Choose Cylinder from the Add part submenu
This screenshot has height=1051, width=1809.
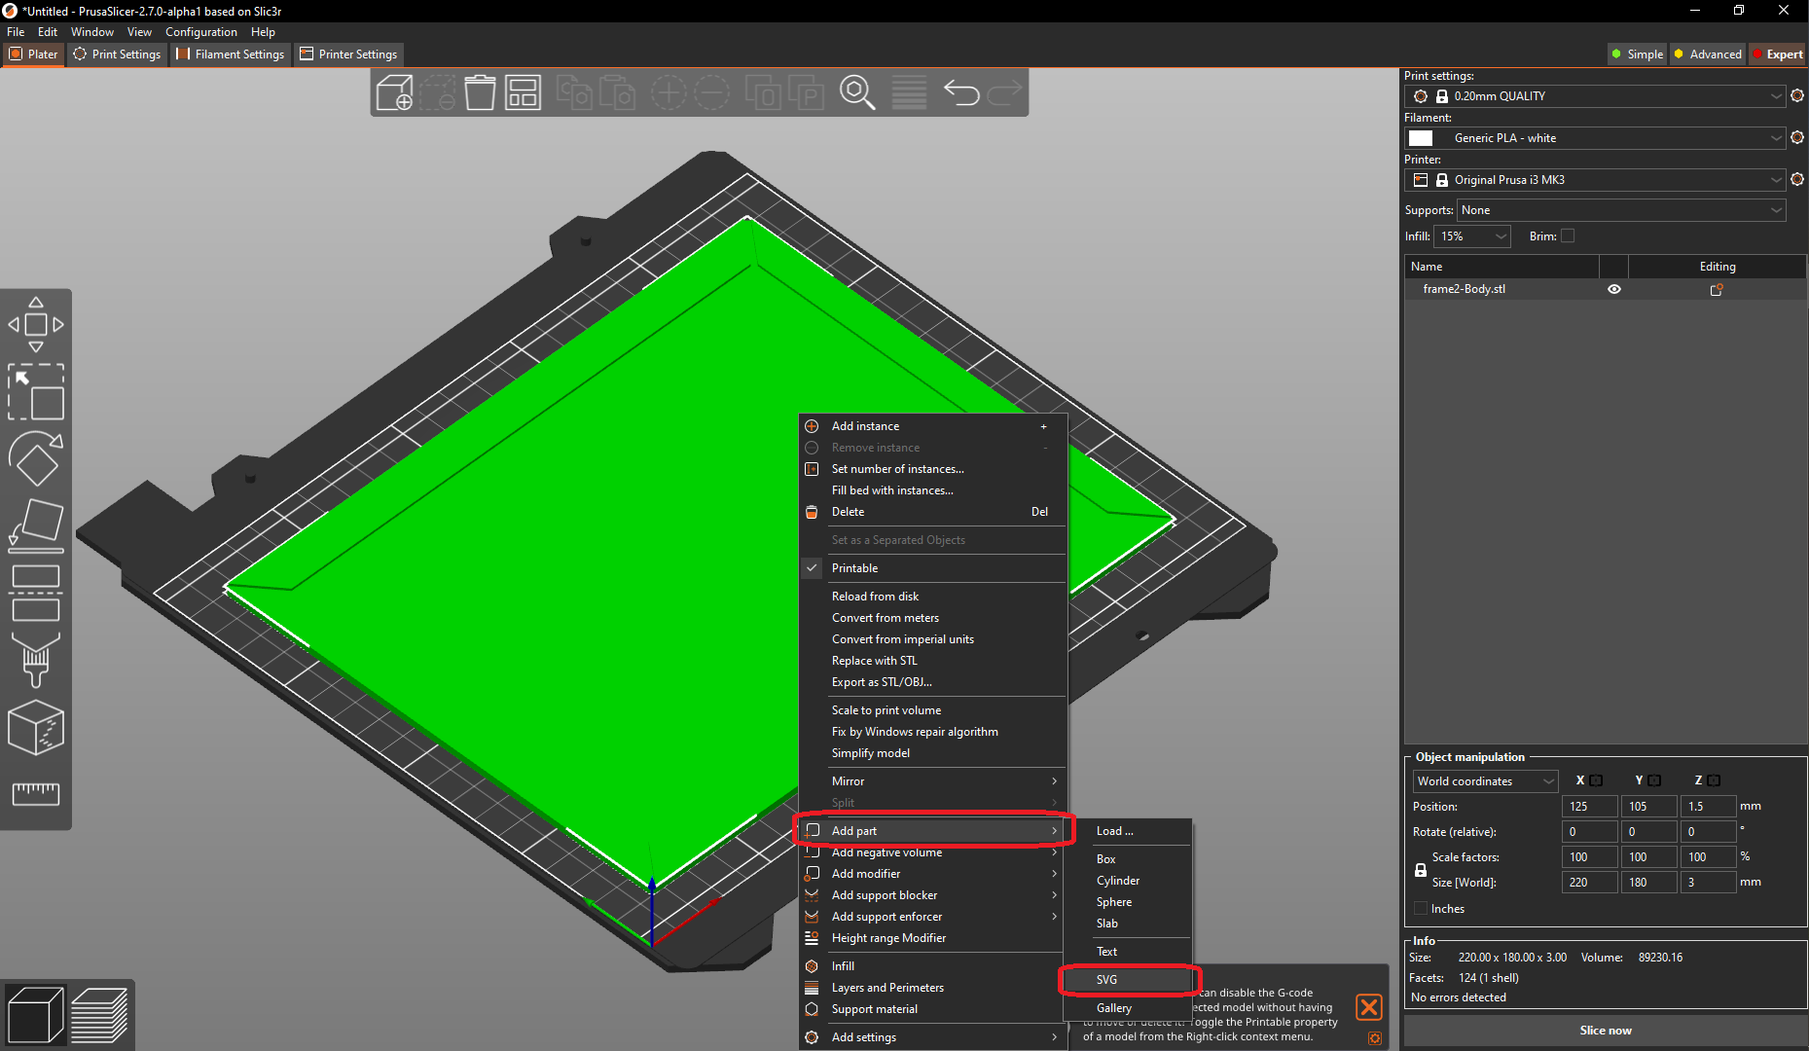[x=1129, y=881]
